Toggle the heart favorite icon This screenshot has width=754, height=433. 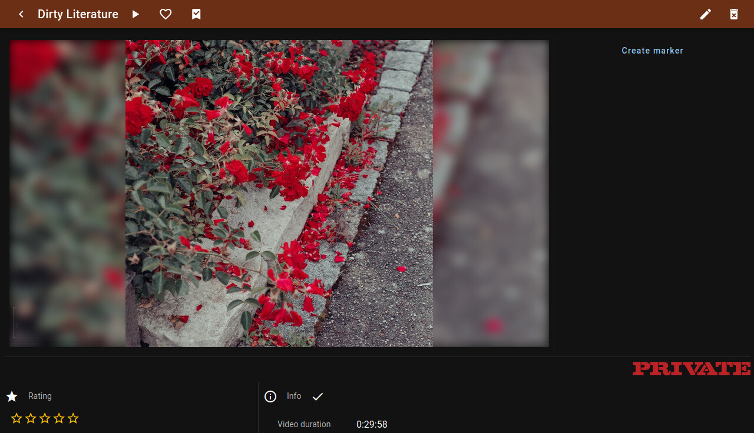tap(166, 14)
